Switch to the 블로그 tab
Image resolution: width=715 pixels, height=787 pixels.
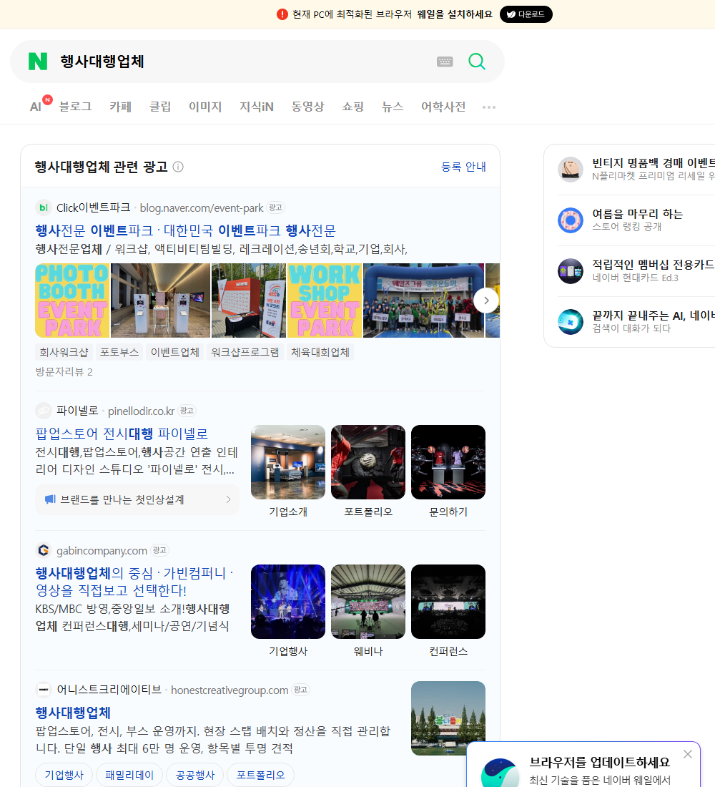75,107
